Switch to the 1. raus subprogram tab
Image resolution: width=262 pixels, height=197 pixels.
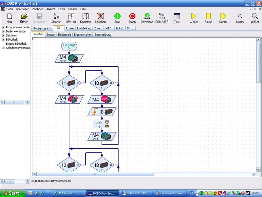coord(70,28)
